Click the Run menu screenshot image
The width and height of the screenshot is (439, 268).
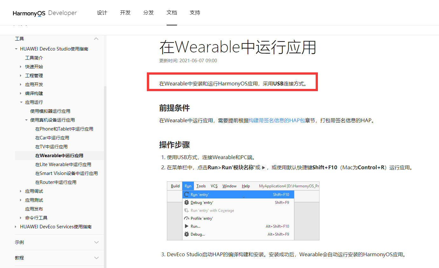(243, 211)
